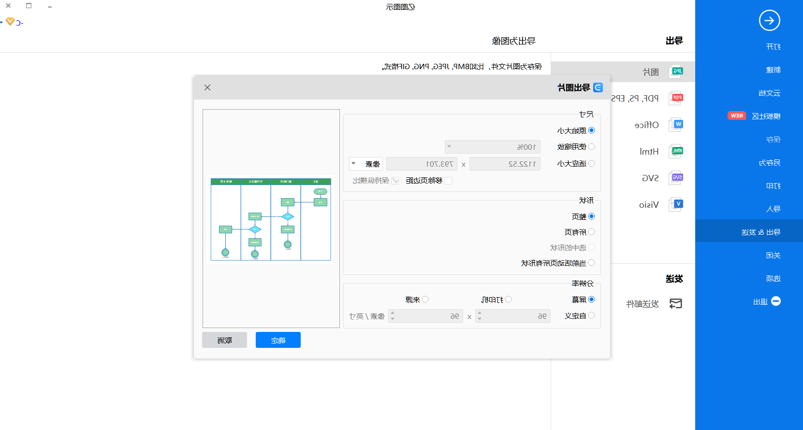Open the 云文档 menu item
Viewport: 803px width, 430px height.
[769, 93]
